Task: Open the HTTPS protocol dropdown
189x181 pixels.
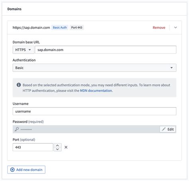Action: pos(24,50)
